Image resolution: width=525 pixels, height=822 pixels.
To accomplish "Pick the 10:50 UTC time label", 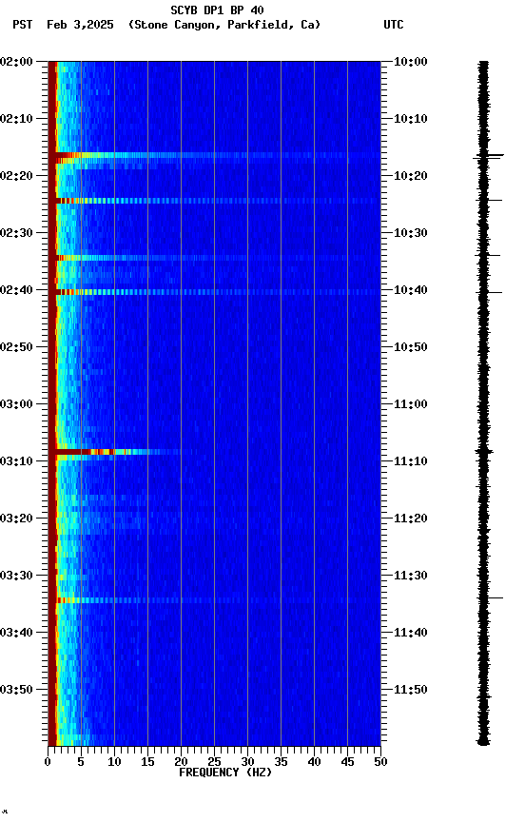I will (410, 347).
